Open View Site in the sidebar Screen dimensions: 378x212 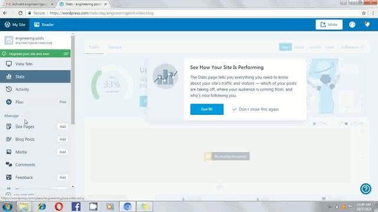pyautogui.click(x=35, y=64)
